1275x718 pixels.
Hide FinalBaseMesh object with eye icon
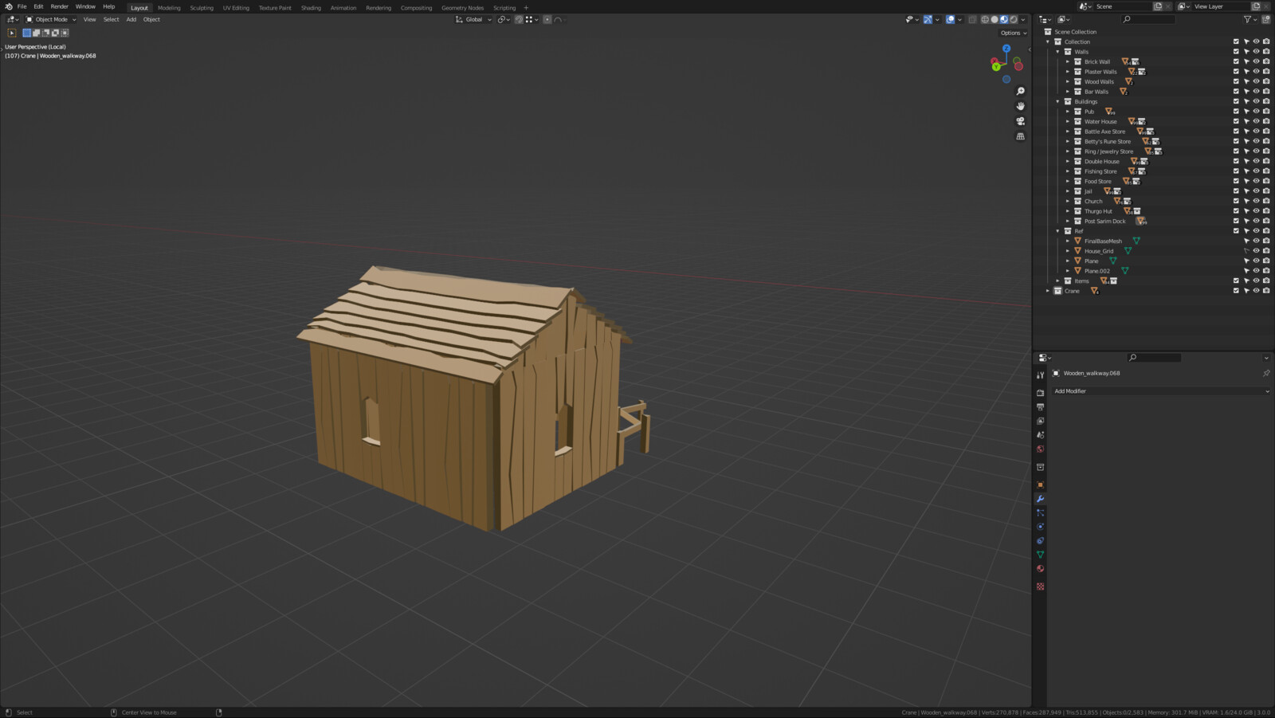1256,241
